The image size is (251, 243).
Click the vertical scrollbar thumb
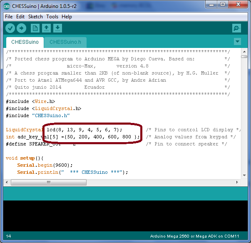pyautogui.click(x=244, y=57)
